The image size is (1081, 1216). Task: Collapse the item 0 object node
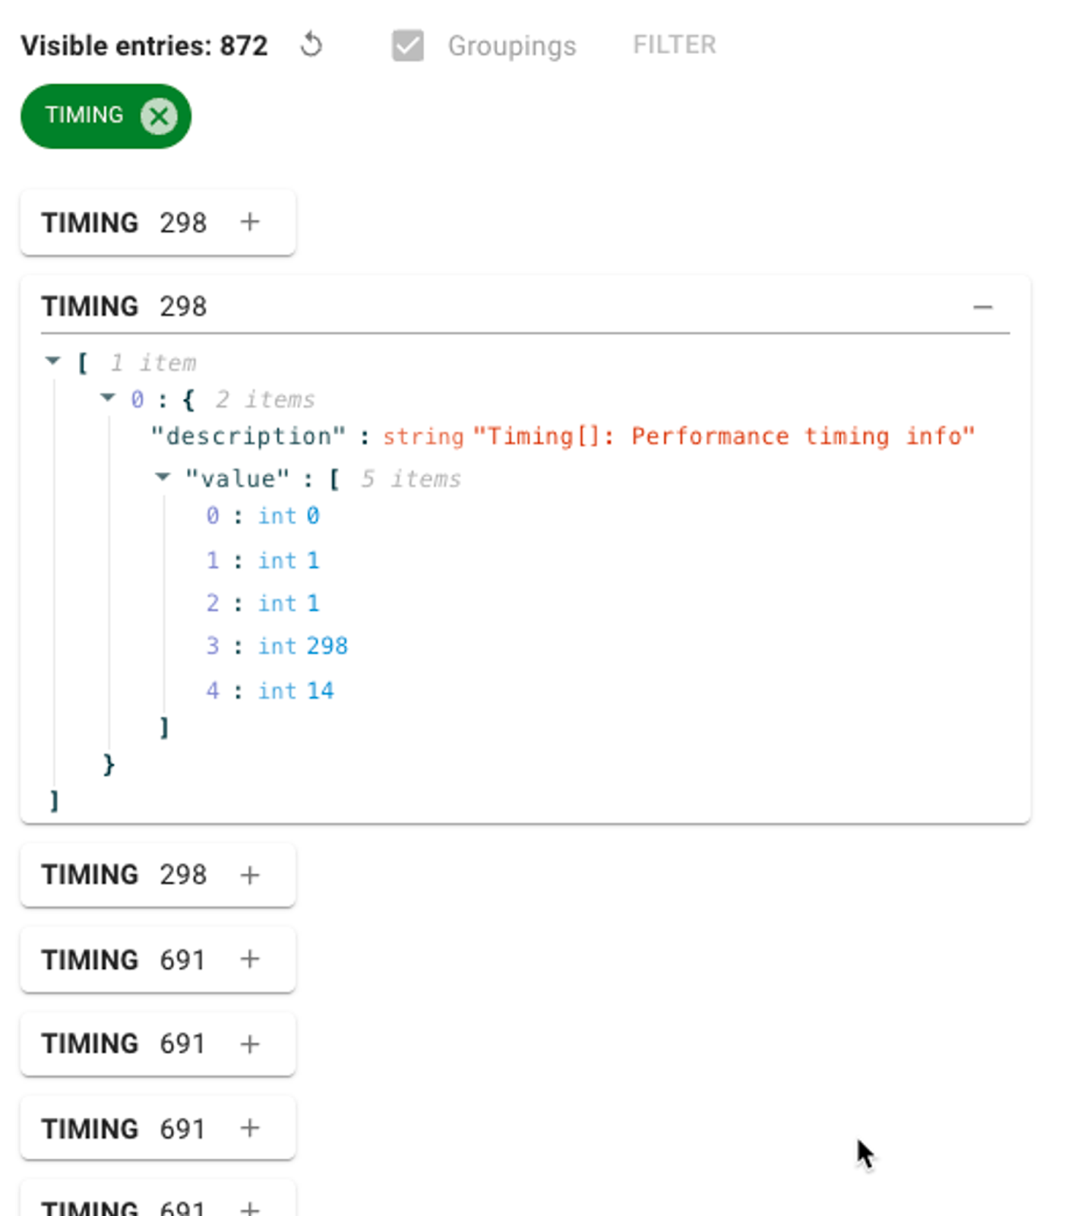[x=108, y=397]
